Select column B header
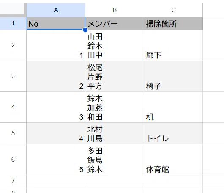The image size is (224, 193). (x=115, y=10)
